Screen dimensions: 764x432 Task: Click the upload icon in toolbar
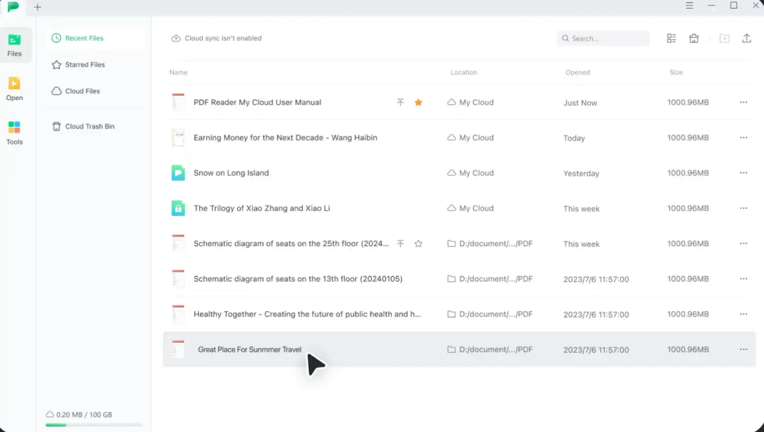click(x=746, y=38)
